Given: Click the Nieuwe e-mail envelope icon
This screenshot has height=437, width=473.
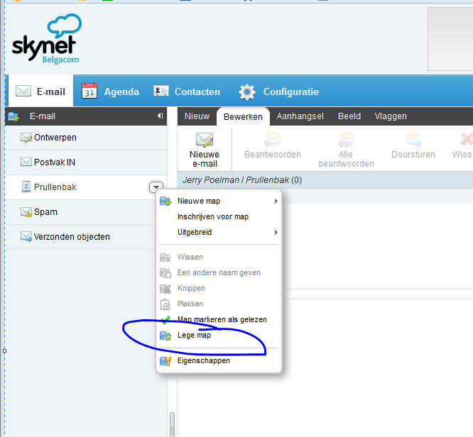Looking at the screenshot, I should click(205, 139).
